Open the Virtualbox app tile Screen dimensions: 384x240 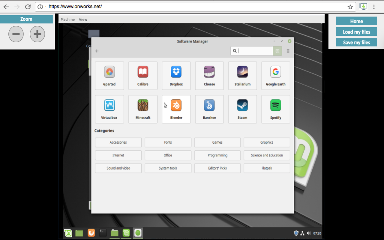(x=109, y=109)
